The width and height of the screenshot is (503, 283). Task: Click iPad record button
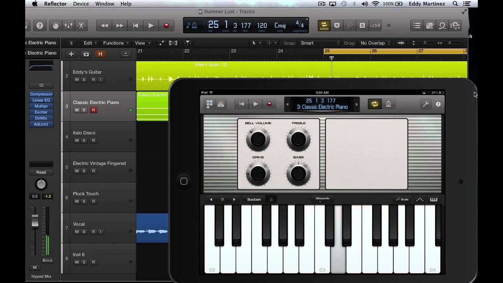click(x=269, y=104)
